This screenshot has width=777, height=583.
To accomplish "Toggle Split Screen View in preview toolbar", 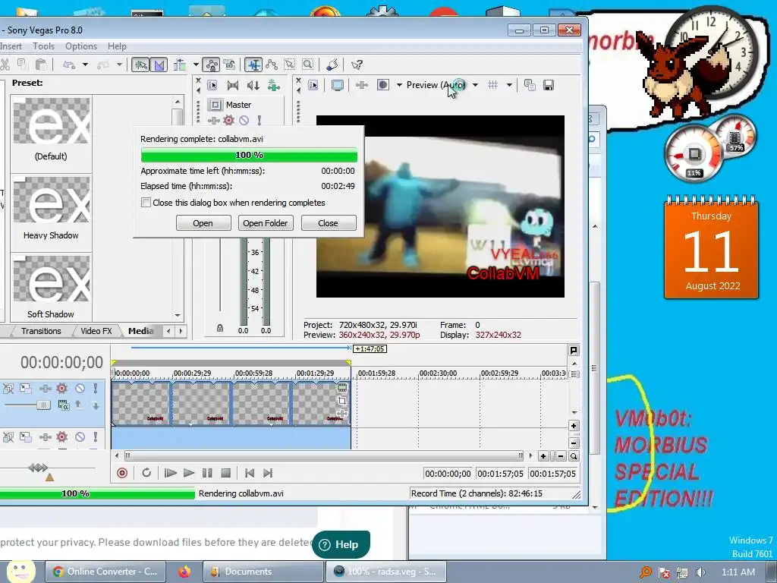I will pos(383,85).
